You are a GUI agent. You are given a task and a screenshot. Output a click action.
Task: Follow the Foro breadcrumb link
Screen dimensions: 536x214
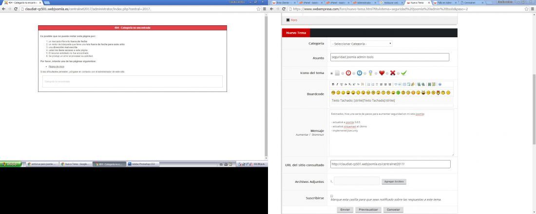(x=294, y=20)
